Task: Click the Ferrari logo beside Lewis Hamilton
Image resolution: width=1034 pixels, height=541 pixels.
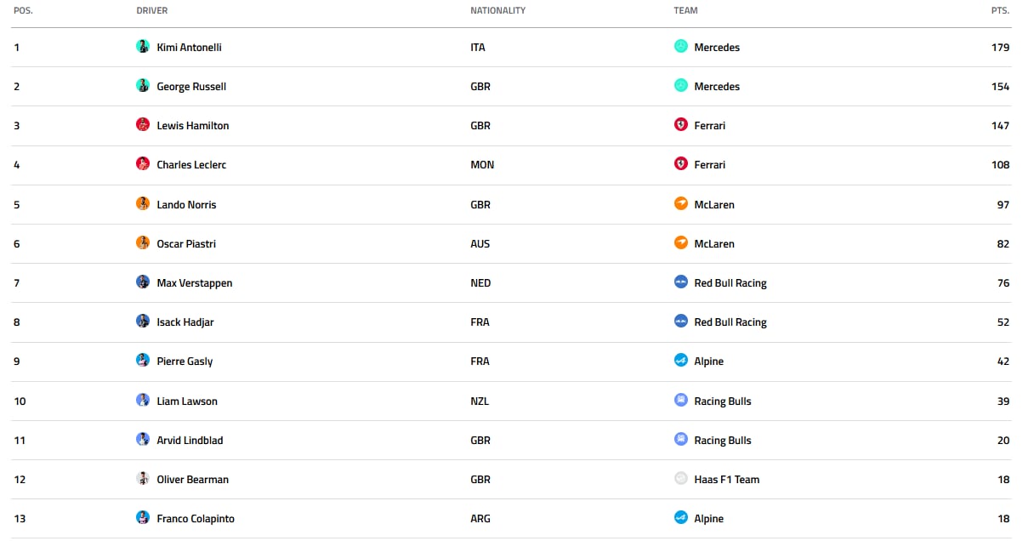Action: pos(680,124)
